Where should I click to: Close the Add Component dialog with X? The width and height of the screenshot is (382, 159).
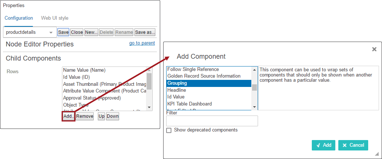click(374, 49)
